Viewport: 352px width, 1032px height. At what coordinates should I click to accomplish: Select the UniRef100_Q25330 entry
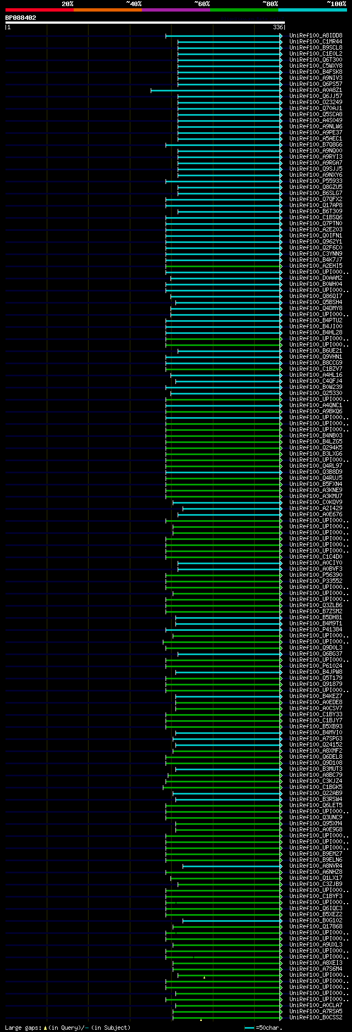pyautogui.click(x=316, y=393)
